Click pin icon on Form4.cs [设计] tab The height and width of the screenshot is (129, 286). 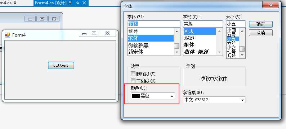[x=77, y=3]
